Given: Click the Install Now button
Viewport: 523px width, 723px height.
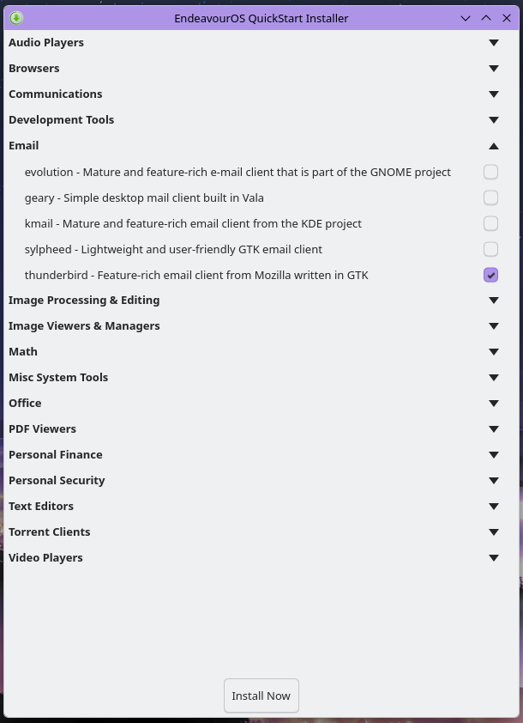Looking at the screenshot, I should [261, 696].
